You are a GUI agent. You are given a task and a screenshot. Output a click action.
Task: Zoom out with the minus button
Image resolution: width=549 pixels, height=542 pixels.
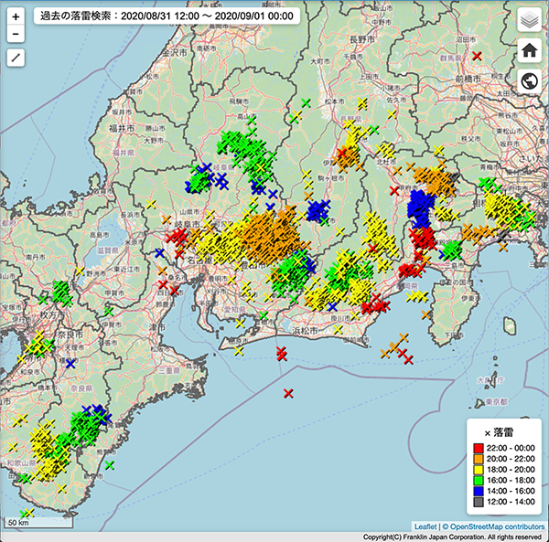click(x=16, y=35)
